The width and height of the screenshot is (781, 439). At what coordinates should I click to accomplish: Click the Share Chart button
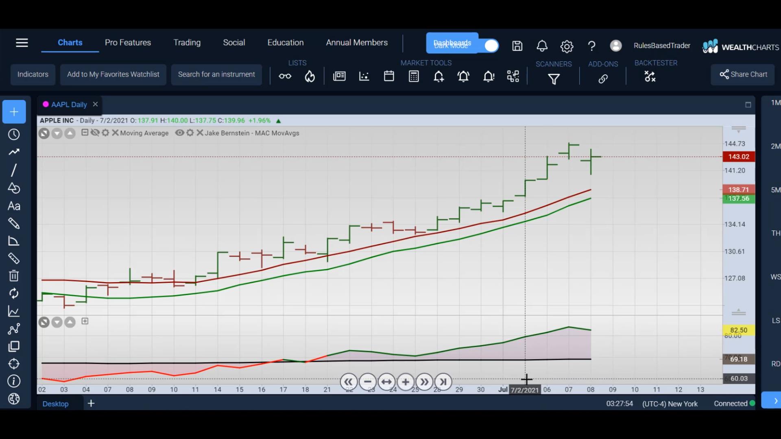pos(743,74)
